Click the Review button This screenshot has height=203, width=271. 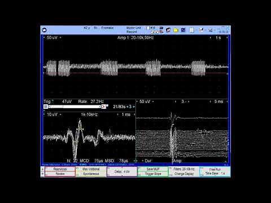pyautogui.click(x=60, y=174)
